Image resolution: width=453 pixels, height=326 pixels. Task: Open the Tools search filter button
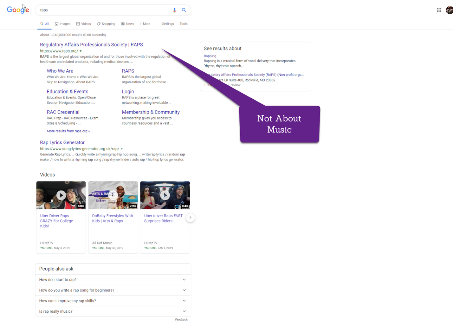click(184, 24)
